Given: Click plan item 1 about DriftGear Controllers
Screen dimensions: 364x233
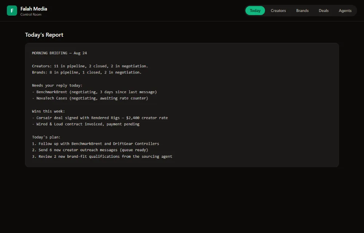Looking at the screenshot, I should [95, 144].
